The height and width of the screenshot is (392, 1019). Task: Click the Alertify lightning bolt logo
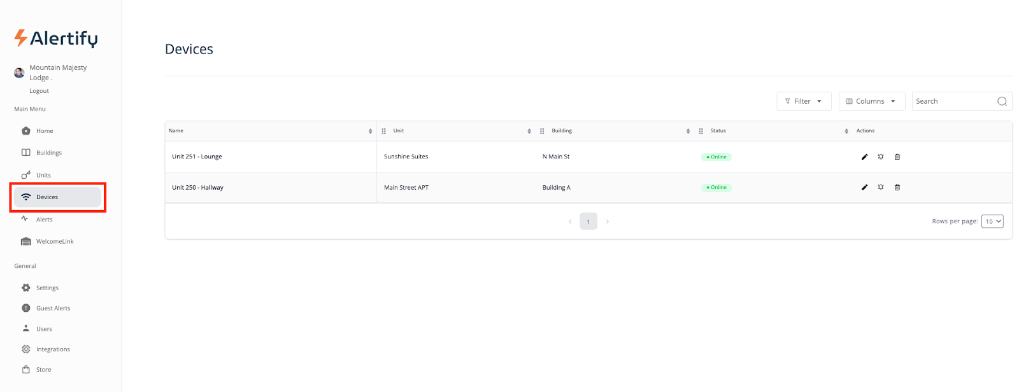21,38
